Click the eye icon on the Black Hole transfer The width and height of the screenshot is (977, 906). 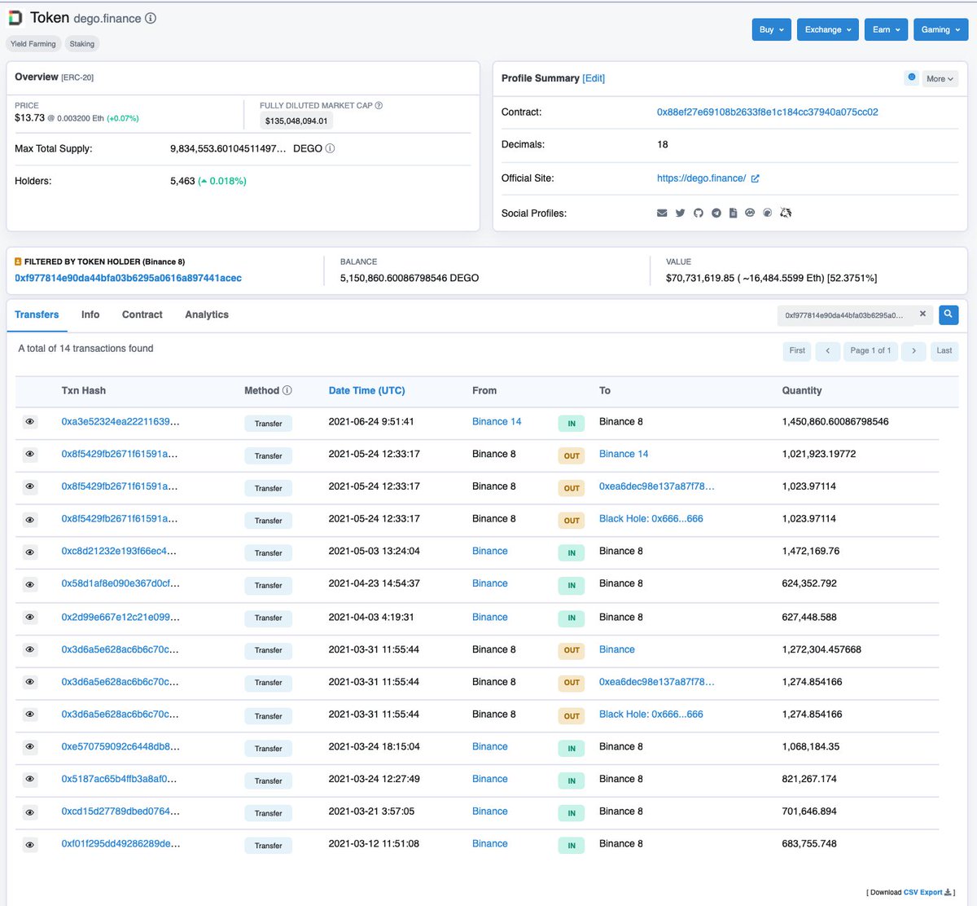point(29,519)
